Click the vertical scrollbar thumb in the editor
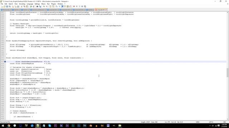The width and height of the screenshot is (229, 128). point(228,73)
